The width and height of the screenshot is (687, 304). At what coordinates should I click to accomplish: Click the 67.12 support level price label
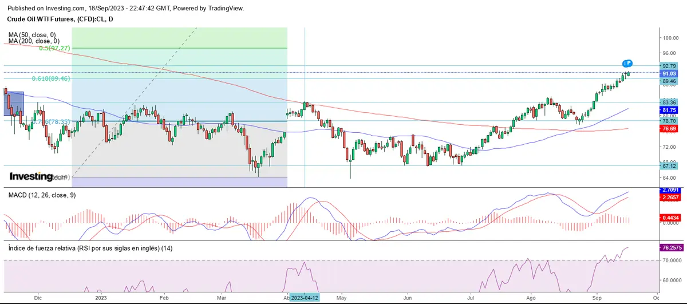(669, 166)
